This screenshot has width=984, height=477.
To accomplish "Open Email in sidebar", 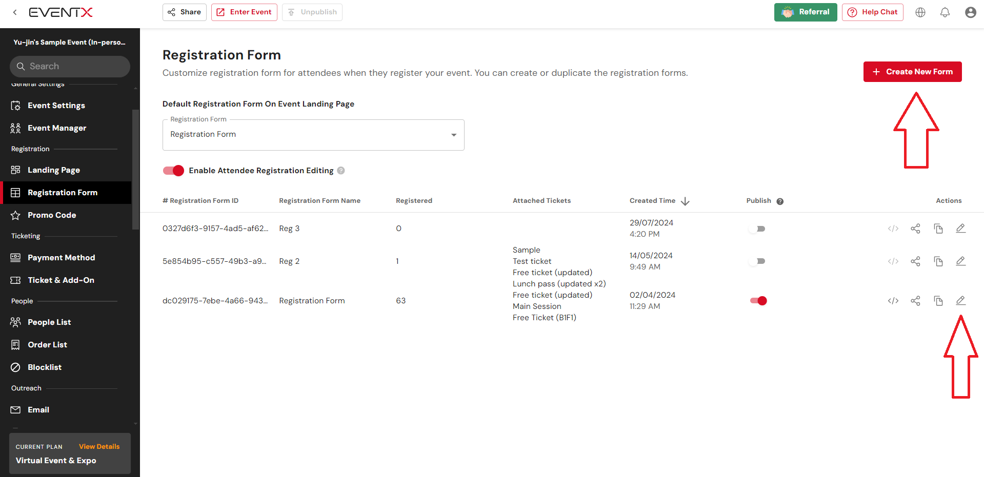I will click(67, 410).
